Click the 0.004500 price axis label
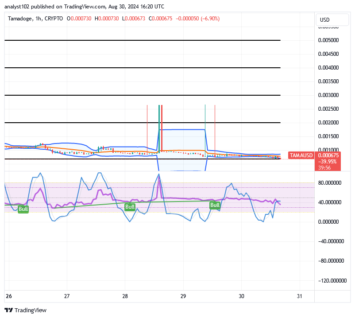Viewport: 355px width, 318px height. 328,54
